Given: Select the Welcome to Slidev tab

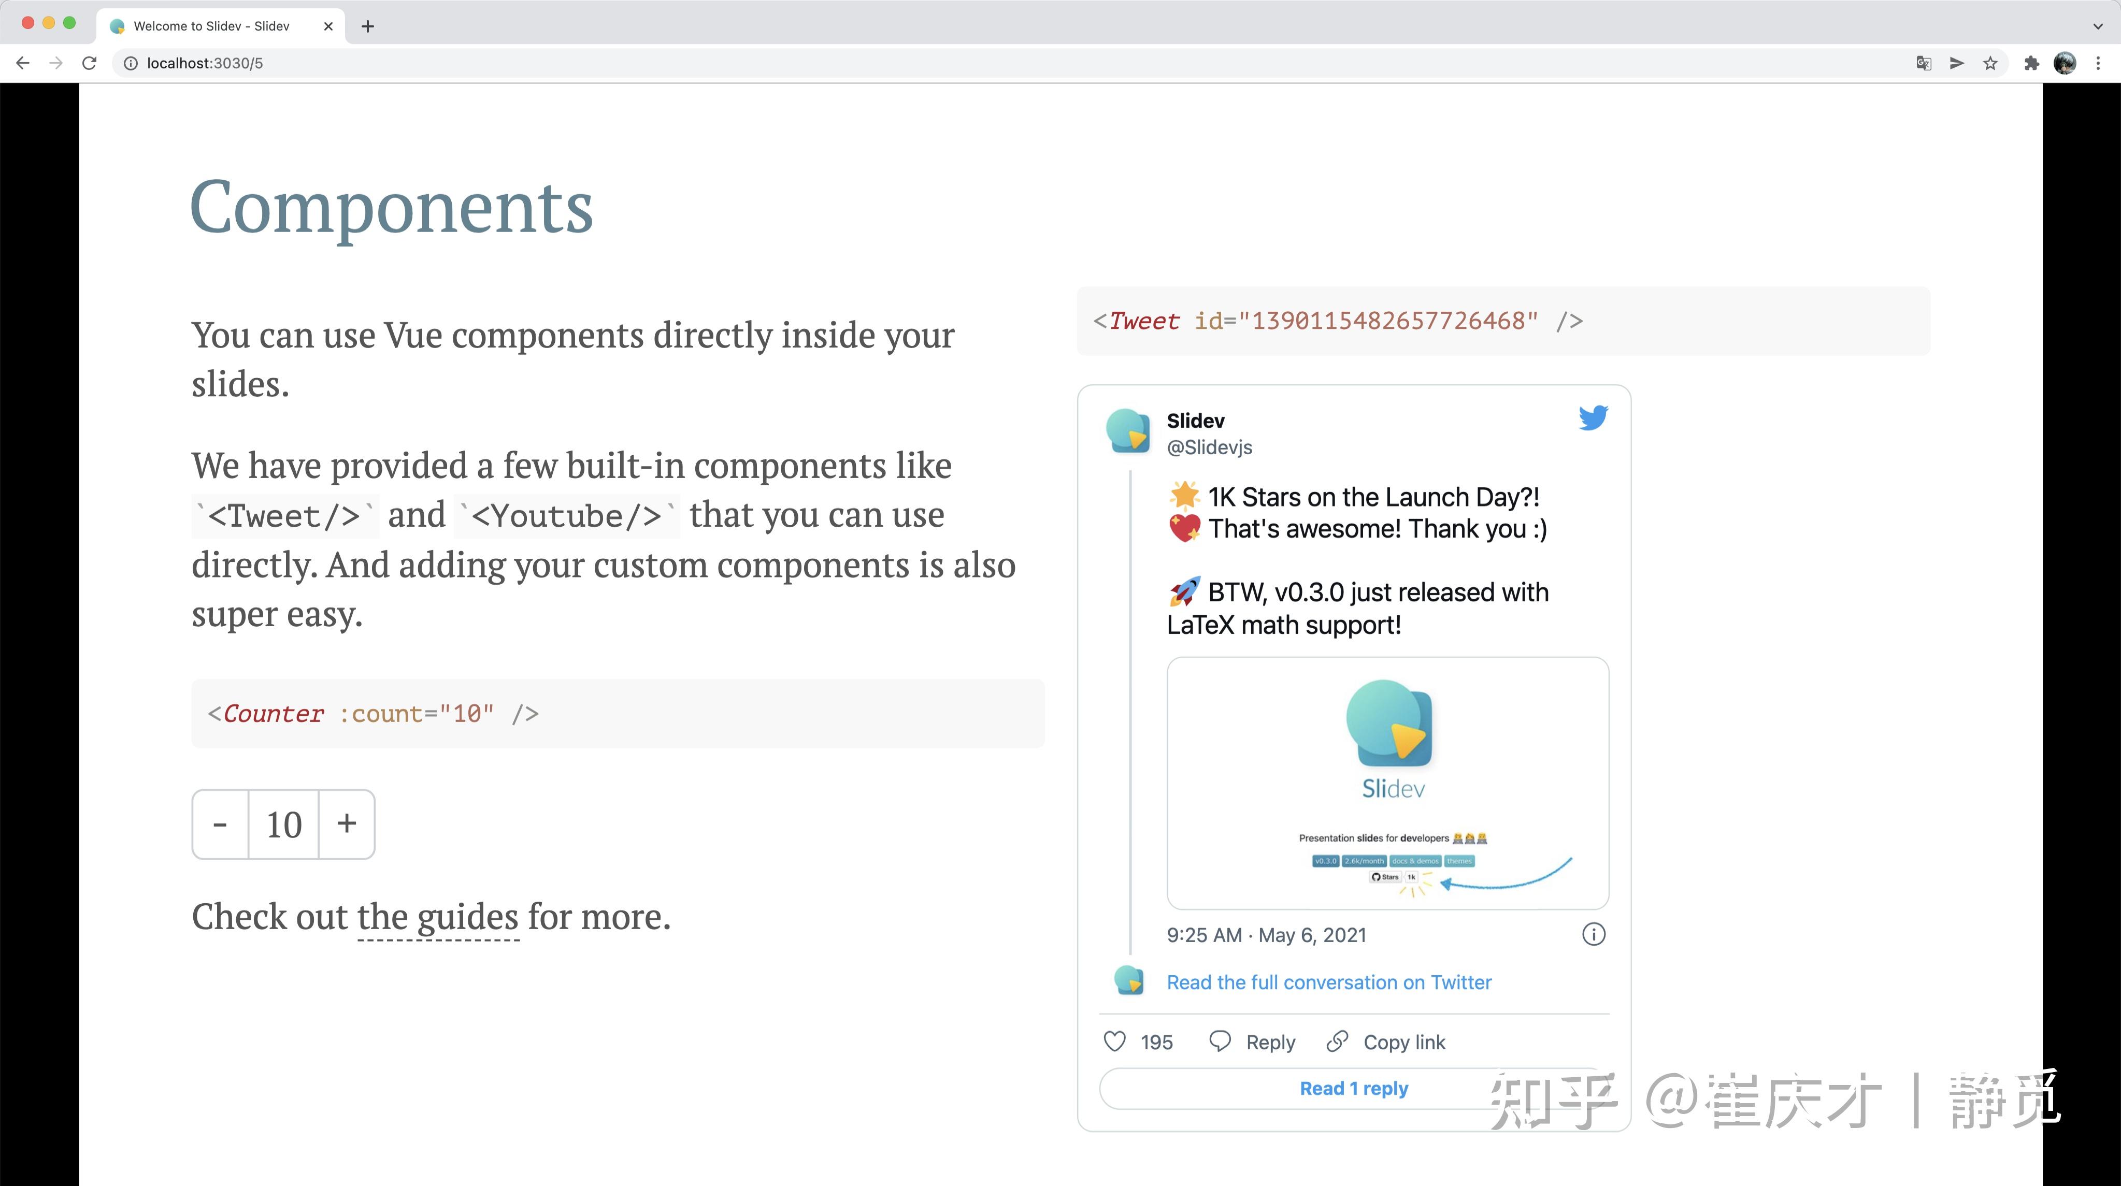Looking at the screenshot, I should click(212, 25).
